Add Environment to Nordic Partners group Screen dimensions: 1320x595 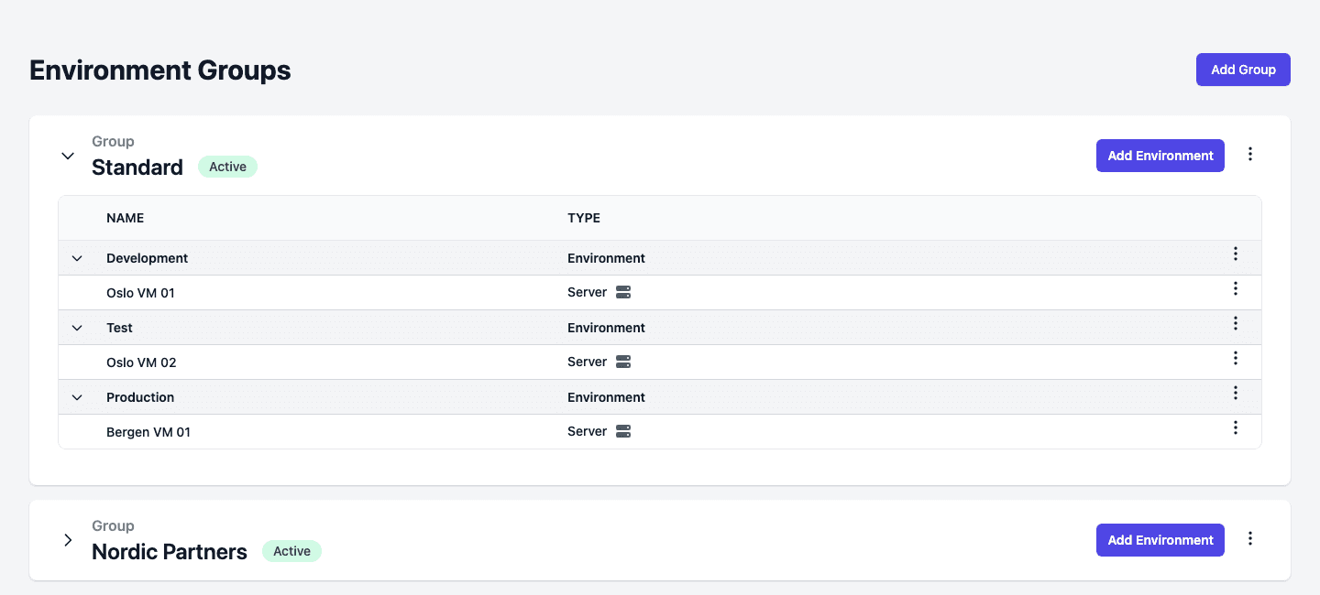point(1160,540)
